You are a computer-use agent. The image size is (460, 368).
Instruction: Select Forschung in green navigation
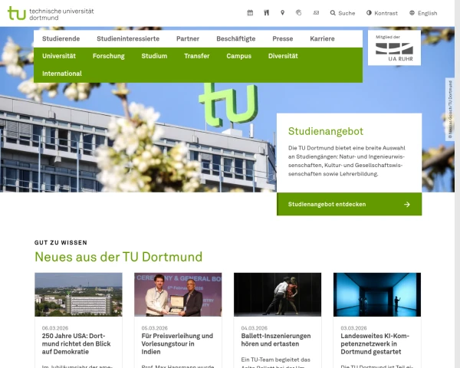pyautogui.click(x=109, y=56)
